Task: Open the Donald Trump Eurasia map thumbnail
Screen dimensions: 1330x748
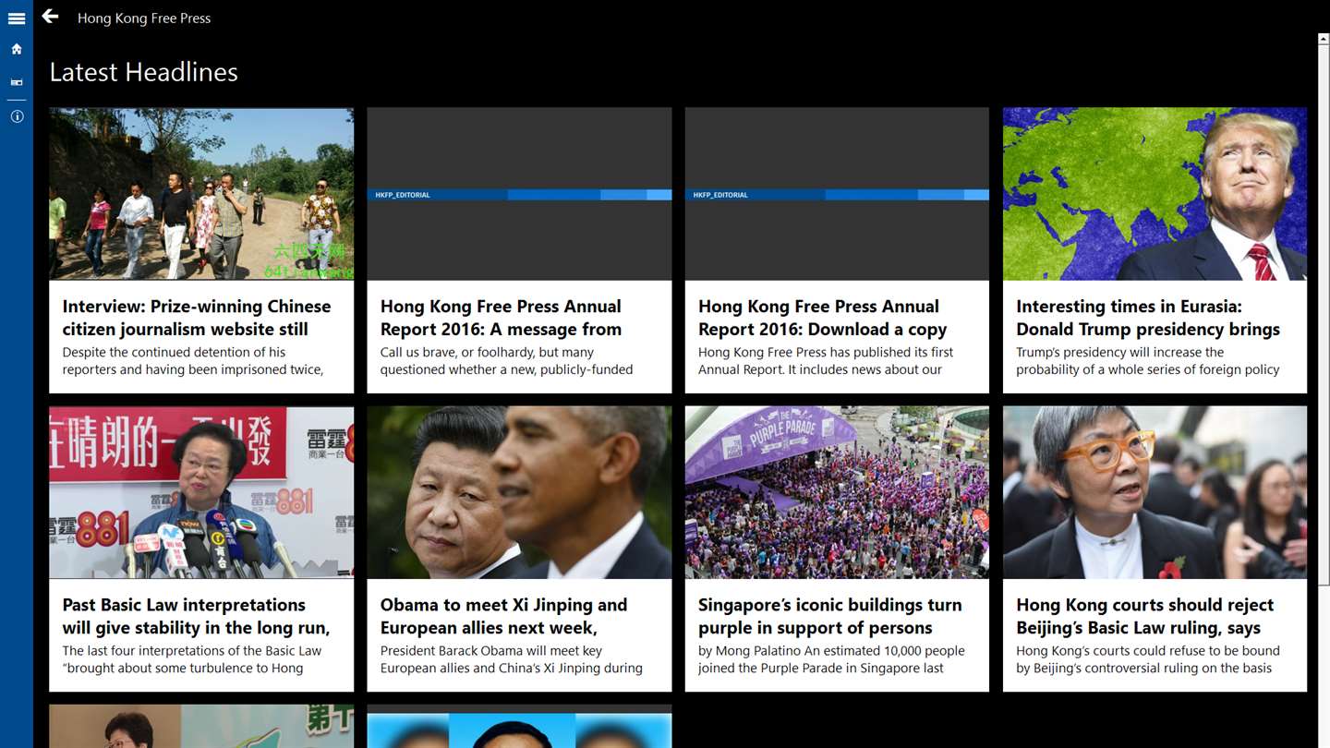Action: coord(1155,194)
